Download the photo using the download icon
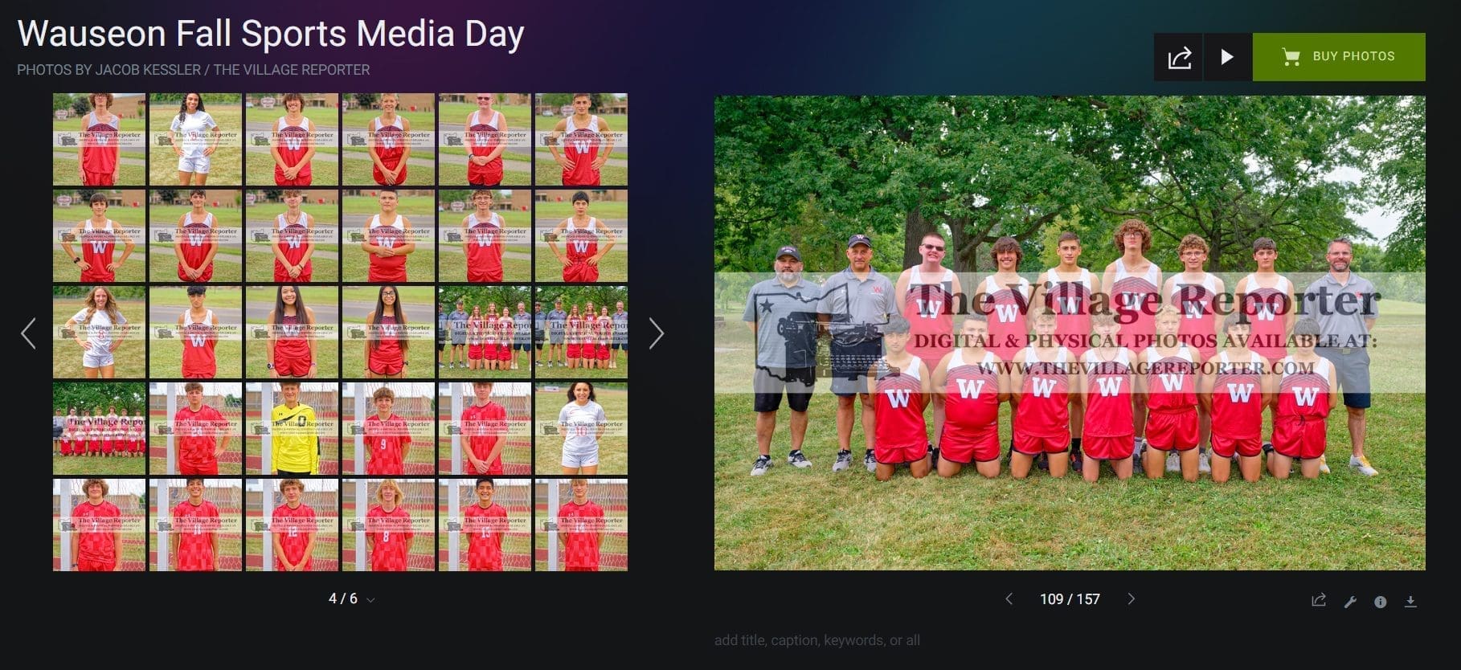Image resolution: width=1461 pixels, height=670 pixels. tap(1410, 602)
